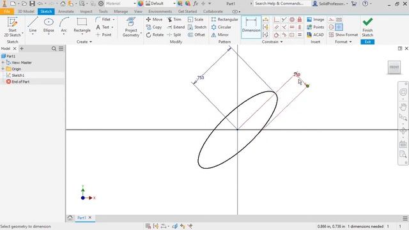Click the Save icon in quick access
409x230 pixels.
click(33, 4)
